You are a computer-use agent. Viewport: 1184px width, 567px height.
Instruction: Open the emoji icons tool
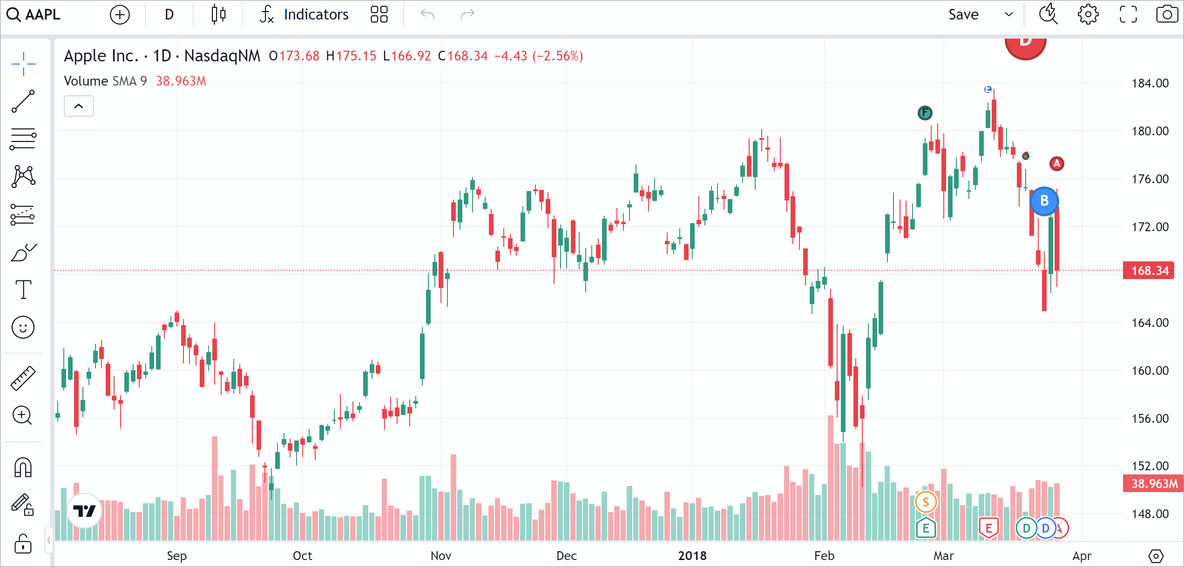coord(23,327)
